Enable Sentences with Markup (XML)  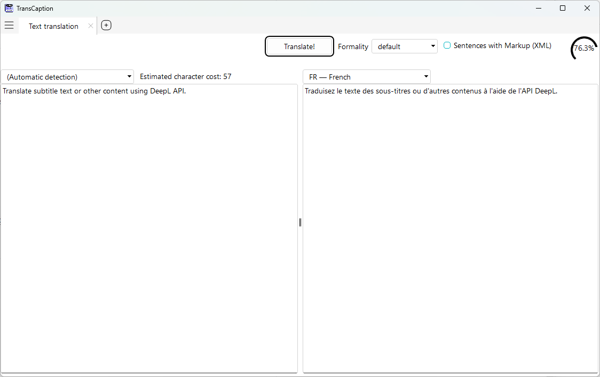click(447, 45)
